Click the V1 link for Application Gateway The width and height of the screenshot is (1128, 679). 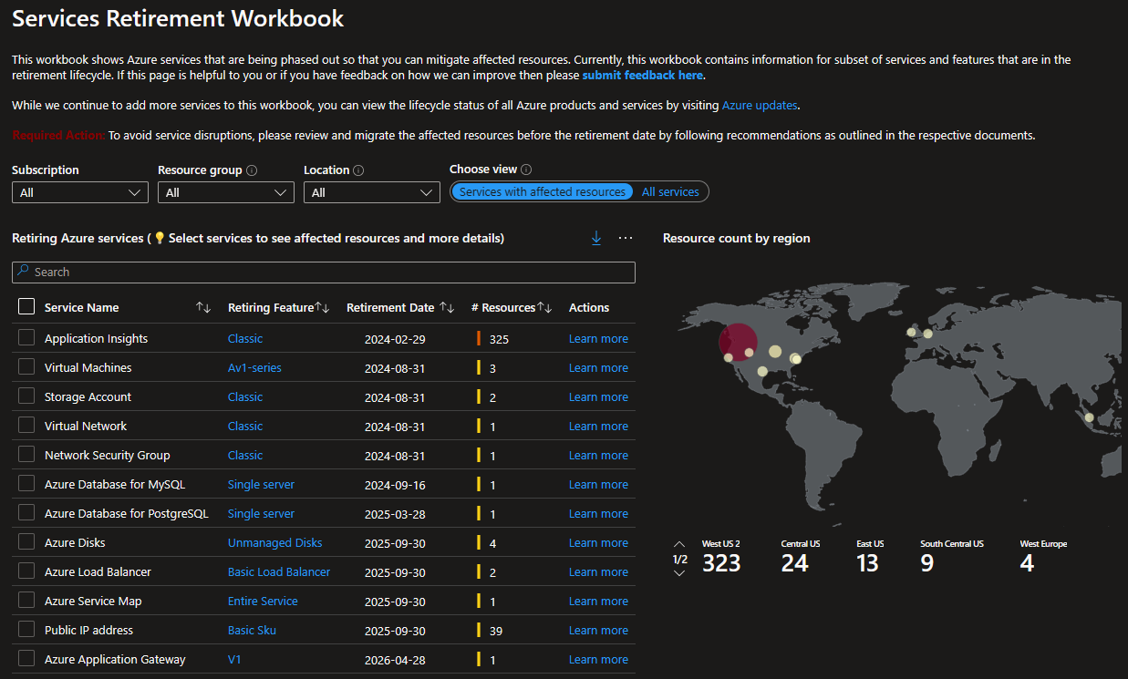pyautogui.click(x=234, y=660)
